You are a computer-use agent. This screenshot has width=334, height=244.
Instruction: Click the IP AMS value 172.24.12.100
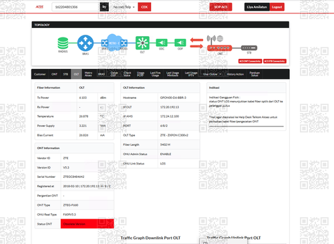(170, 116)
